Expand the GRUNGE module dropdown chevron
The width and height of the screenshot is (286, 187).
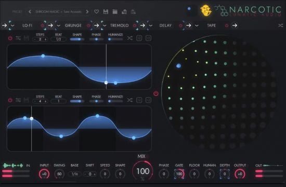pos(58,25)
